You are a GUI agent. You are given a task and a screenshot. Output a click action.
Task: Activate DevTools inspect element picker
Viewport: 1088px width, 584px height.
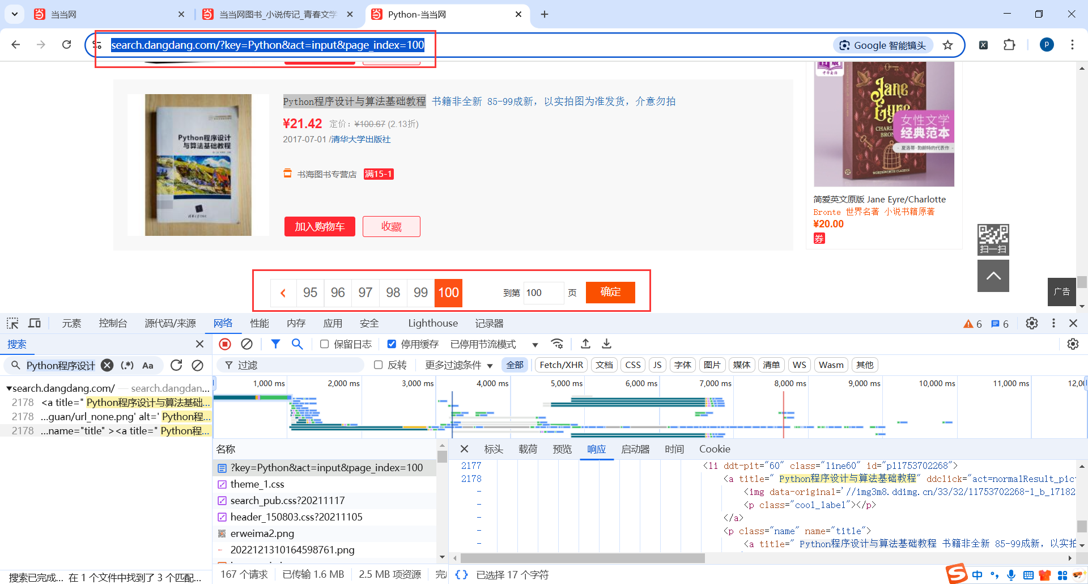(x=12, y=323)
